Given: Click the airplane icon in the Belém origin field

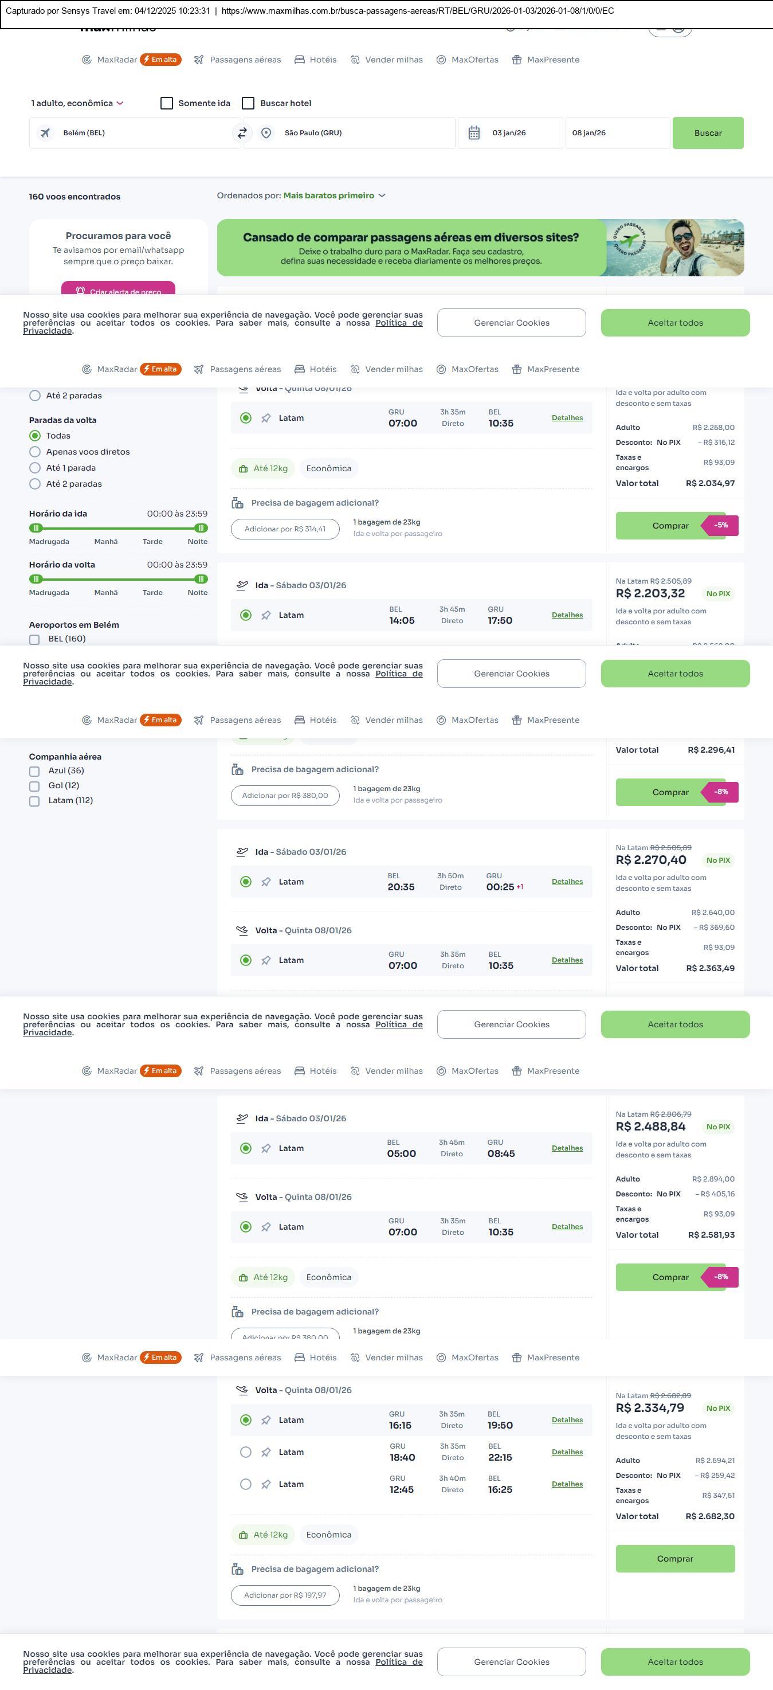Looking at the screenshot, I should point(45,133).
